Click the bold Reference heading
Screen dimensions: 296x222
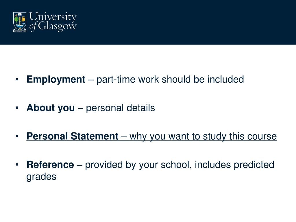click(x=50, y=164)
